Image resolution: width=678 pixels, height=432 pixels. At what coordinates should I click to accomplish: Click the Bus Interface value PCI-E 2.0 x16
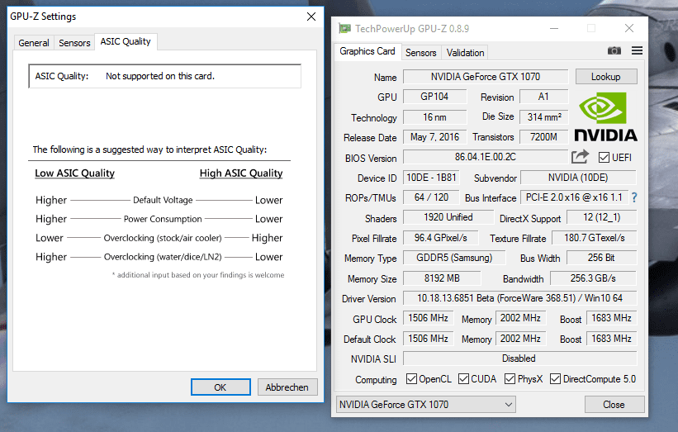(574, 197)
